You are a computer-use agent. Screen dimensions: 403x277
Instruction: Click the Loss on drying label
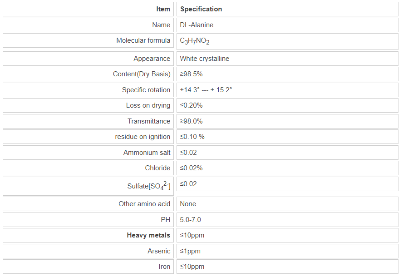pyautogui.click(x=148, y=105)
